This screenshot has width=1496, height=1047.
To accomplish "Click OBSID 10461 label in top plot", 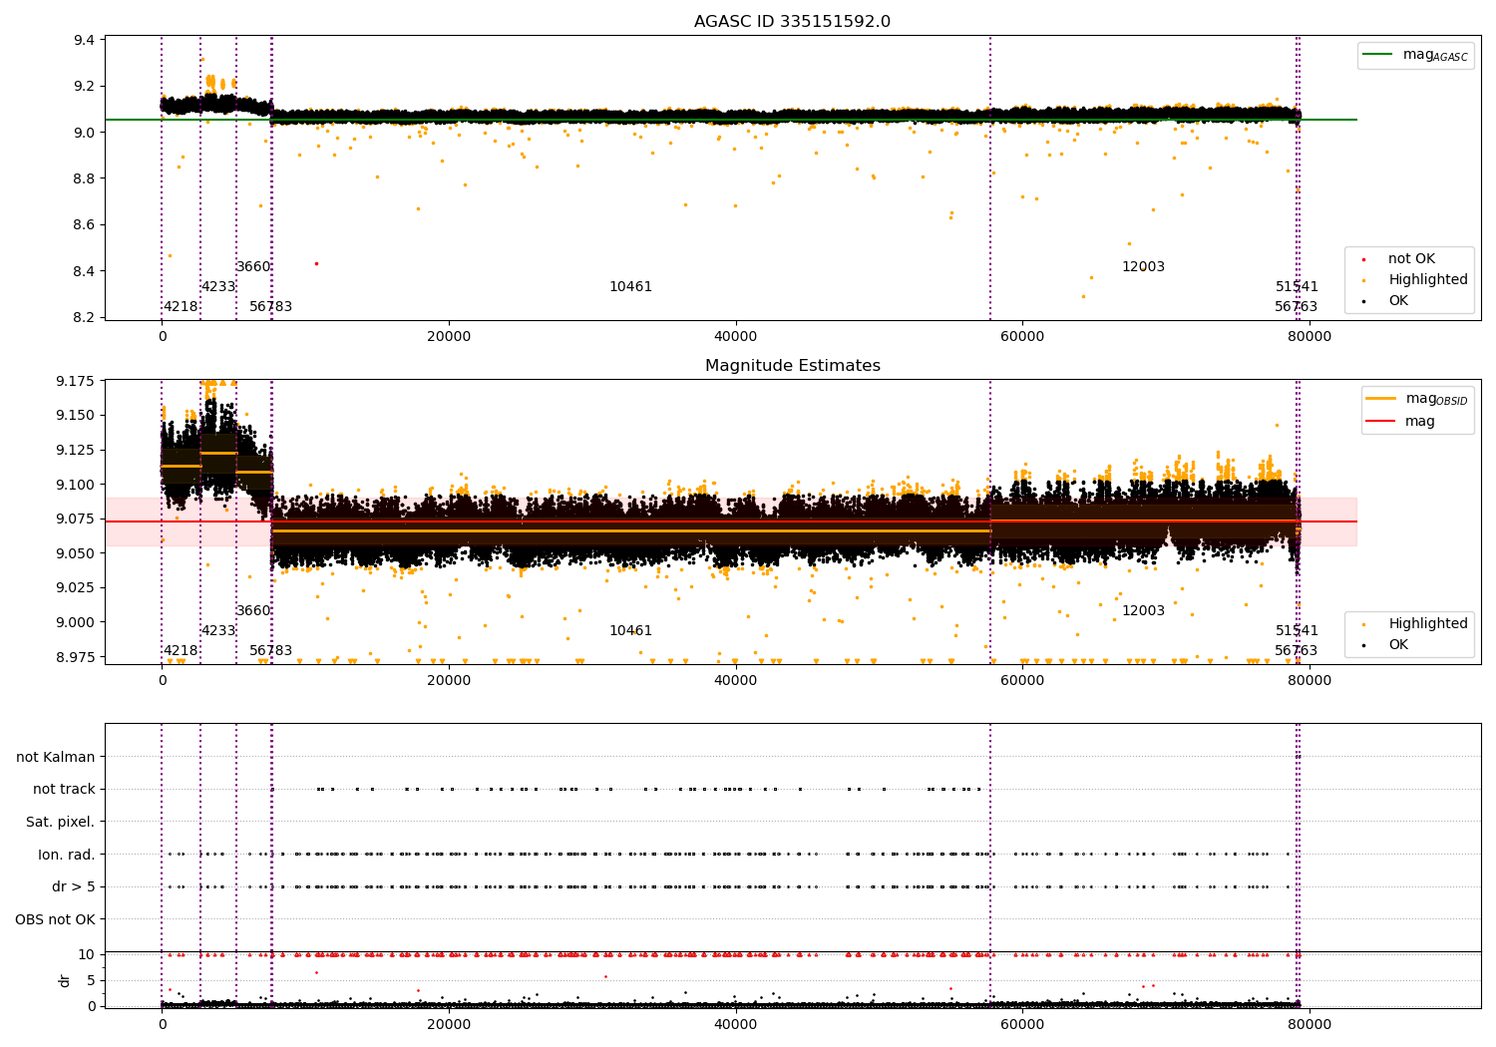I will [x=630, y=287].
